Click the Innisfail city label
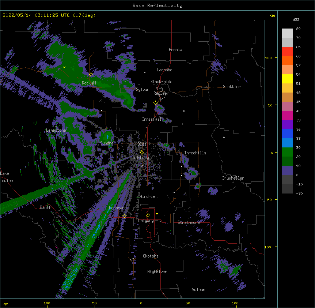This screenshot has width=315, height=308. [x=152, y=119]
